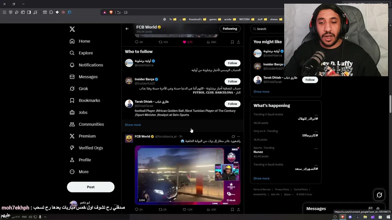Open the Windows Start button
The width and height of the screenshot is (392, 220).
[388, 217]
